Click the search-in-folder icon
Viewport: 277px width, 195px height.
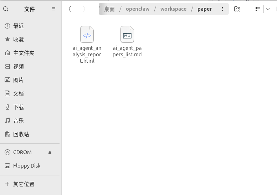pos(237,9)
